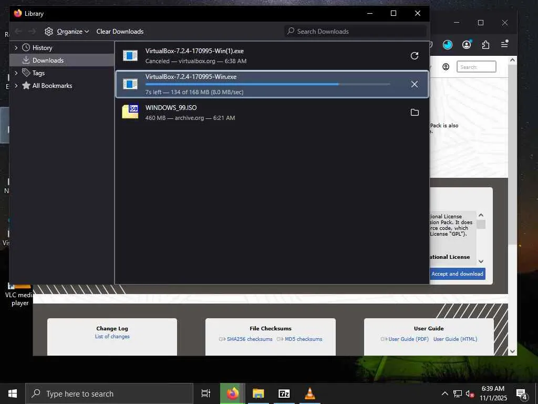538x404 pixels.
Task: Click the user profile icon on VirtualBox page
Action: 446,67
